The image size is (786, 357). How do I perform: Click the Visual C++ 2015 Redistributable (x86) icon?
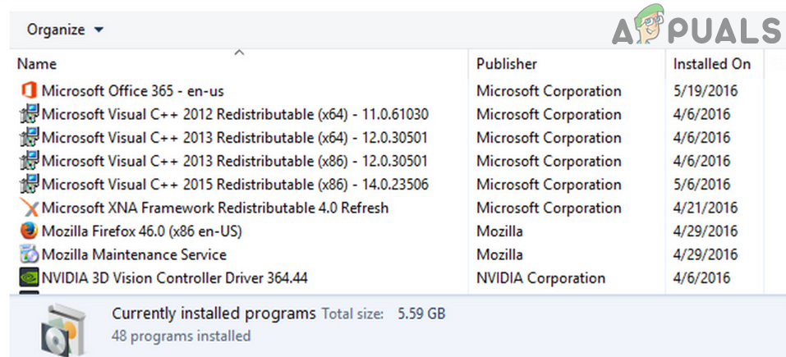tap(29, 185)
